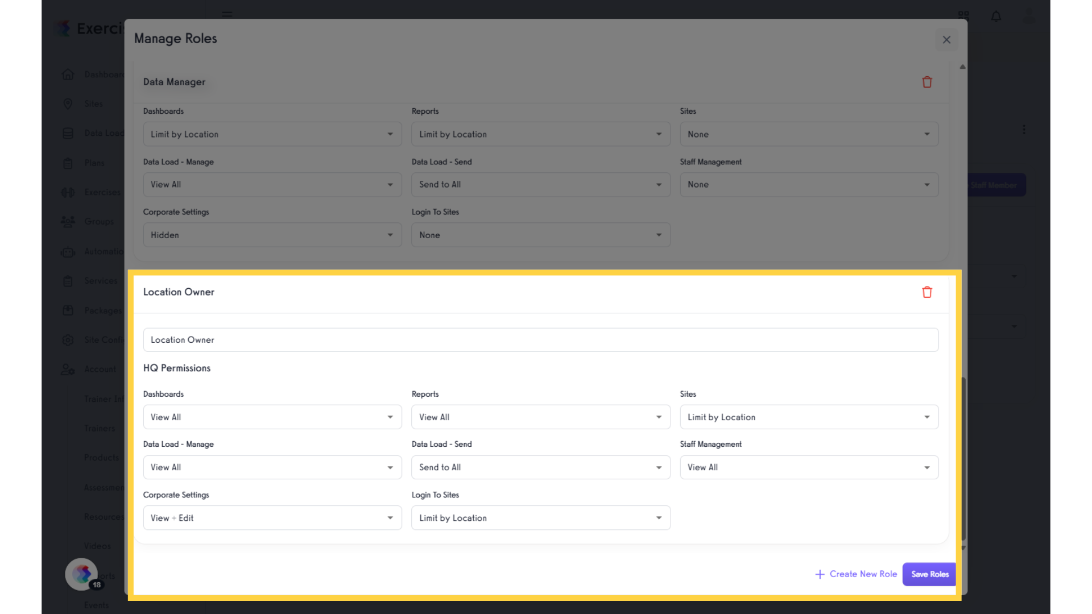Open Automations icon in sidebar
The image size is (1092, 614).
[x=68, y=251]
